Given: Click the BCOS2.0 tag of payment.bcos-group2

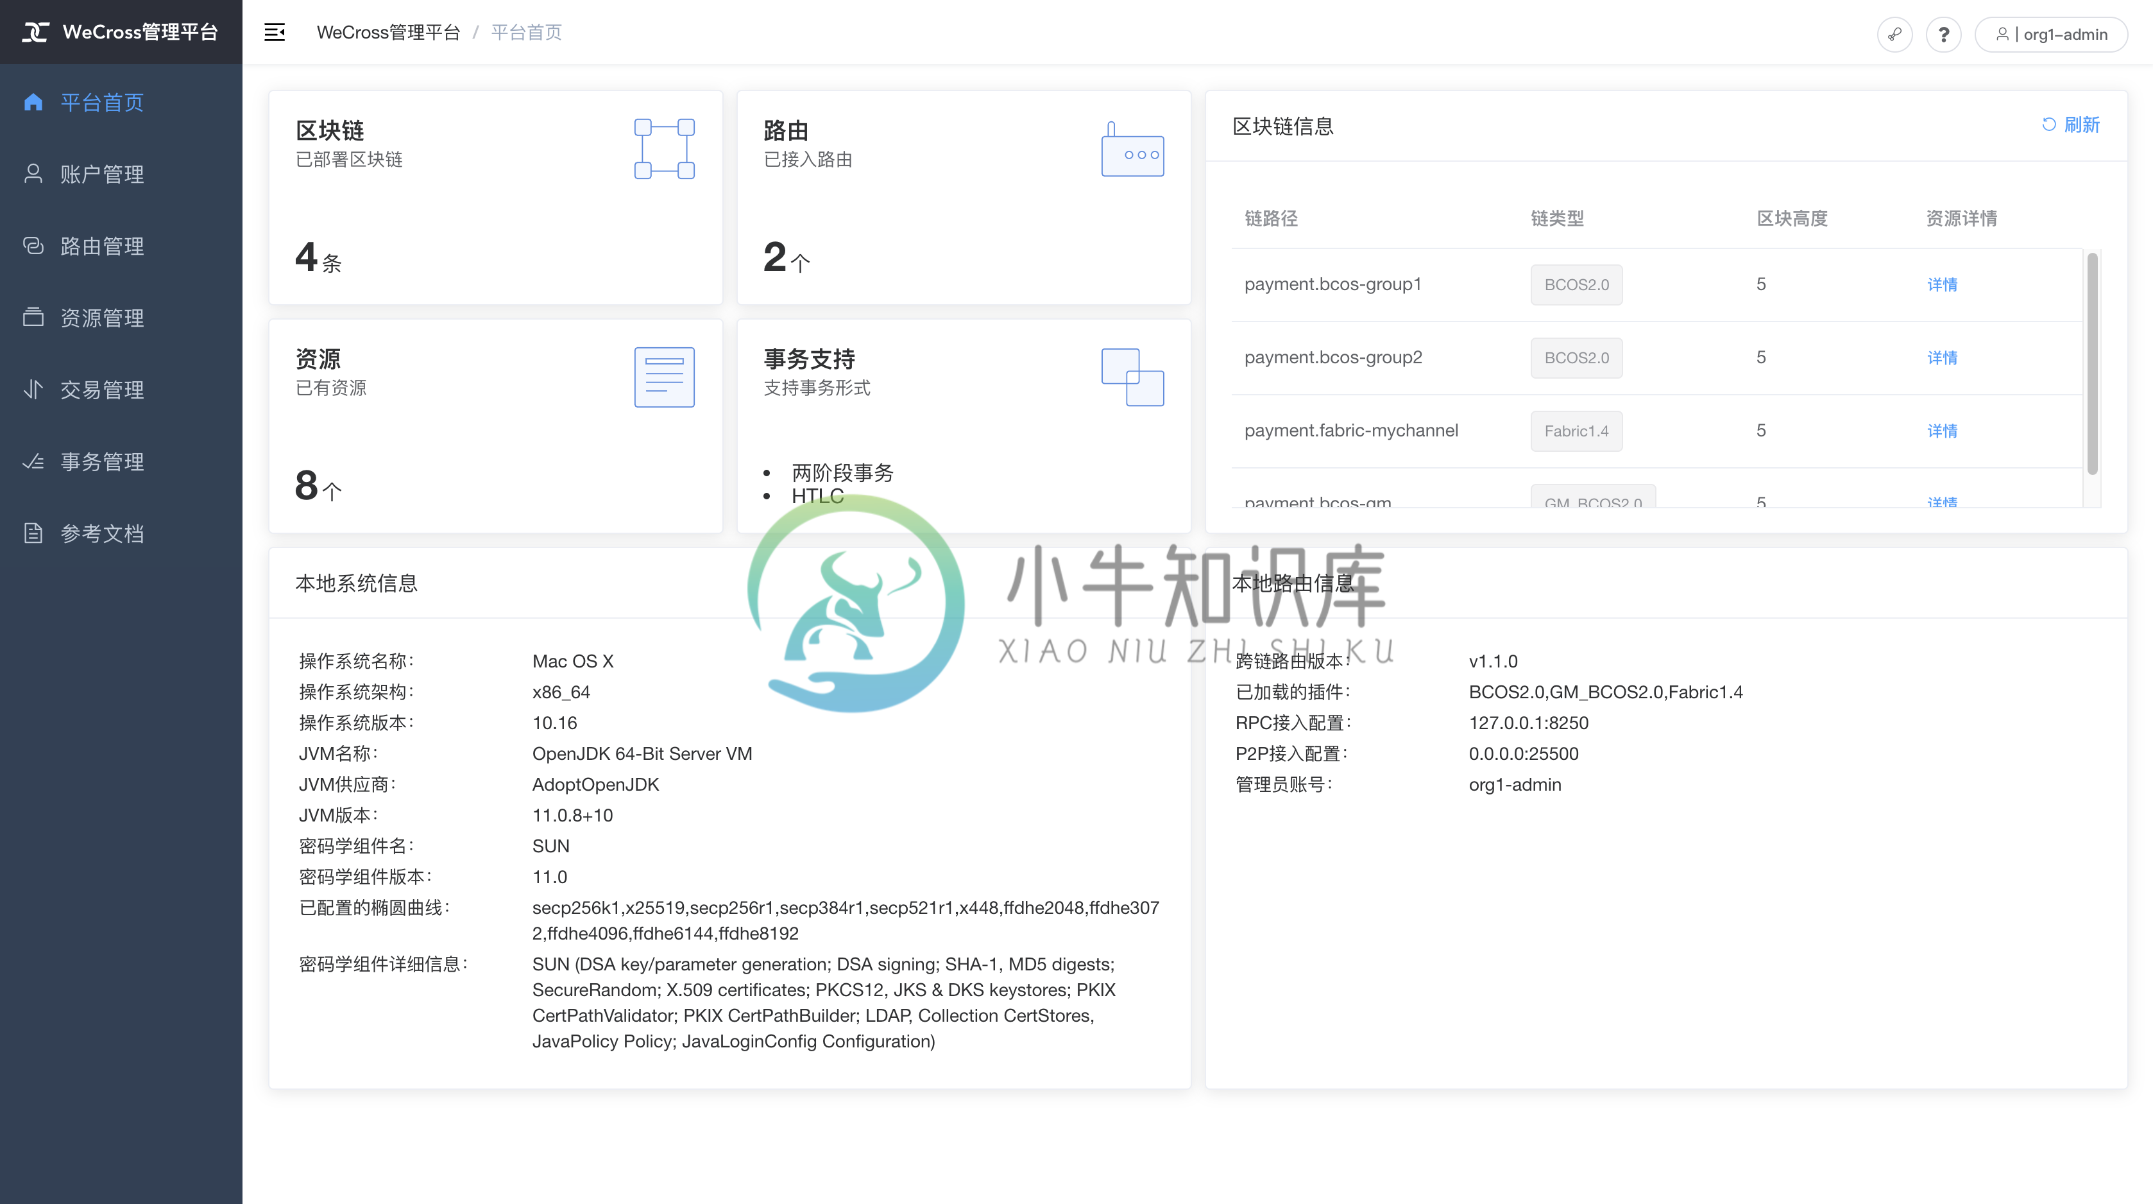Looking at the screenshot, I should pyautogui.click(x=1576, y=358).
